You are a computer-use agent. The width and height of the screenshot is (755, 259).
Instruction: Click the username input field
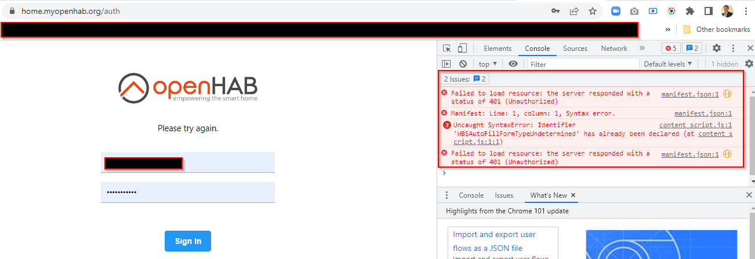[x=188, y=162]
